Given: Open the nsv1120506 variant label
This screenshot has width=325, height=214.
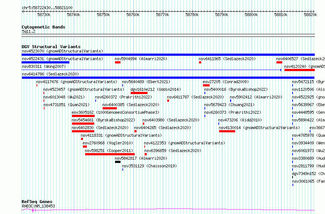Looking at the screenshot, I should (x=309, y=89).
